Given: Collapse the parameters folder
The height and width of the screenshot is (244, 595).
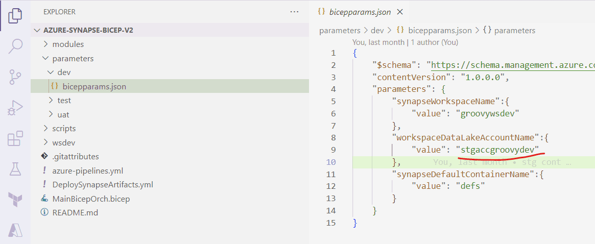Looking at the screenshot, I should [73, 59].
